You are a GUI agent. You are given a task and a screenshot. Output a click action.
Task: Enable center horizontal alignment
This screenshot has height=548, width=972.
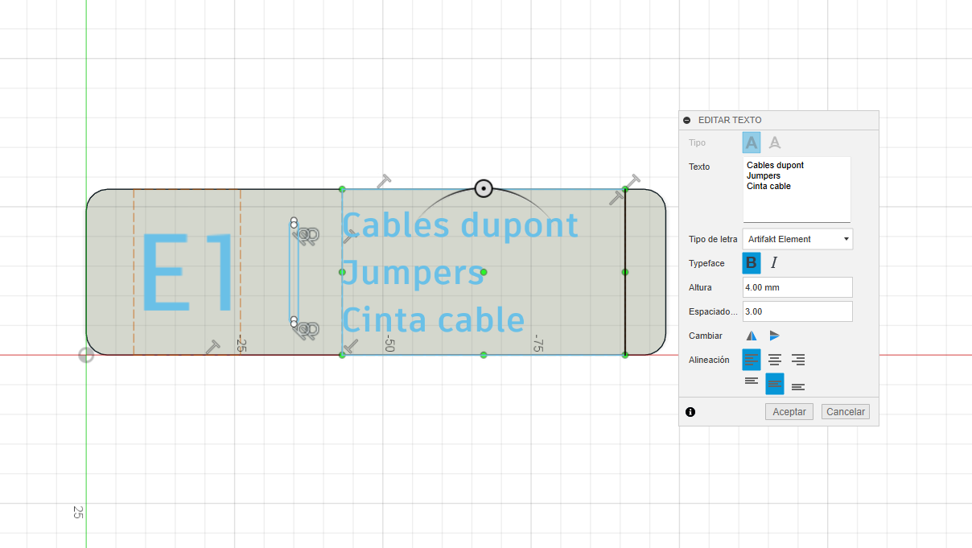coord(774,360)
